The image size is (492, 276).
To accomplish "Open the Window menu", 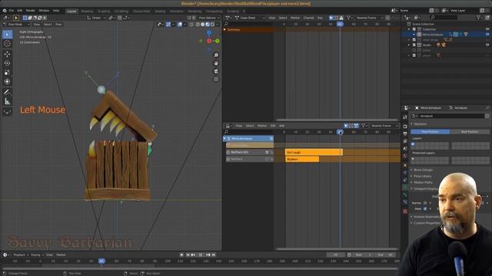I will pos(44,11).
